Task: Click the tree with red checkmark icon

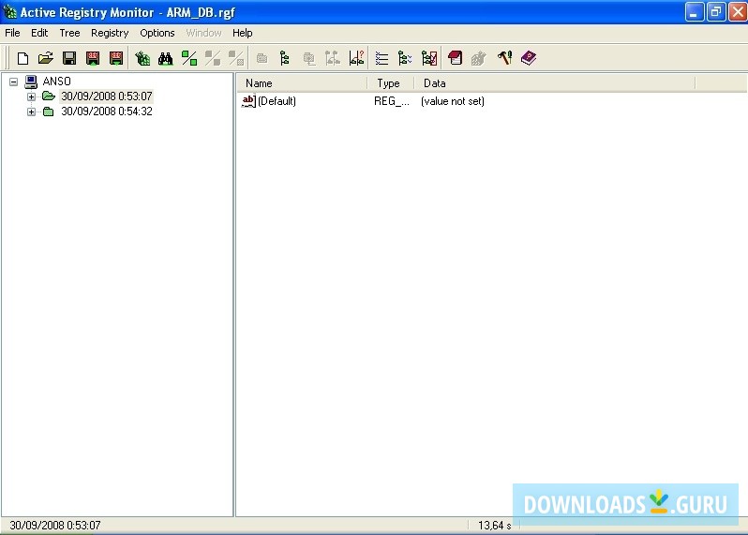Action: (x=429, y=59)
